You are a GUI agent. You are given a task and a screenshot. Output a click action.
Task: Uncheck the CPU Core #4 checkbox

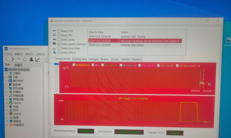158,66
